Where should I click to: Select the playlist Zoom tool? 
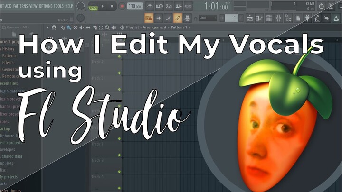(107, 27)
